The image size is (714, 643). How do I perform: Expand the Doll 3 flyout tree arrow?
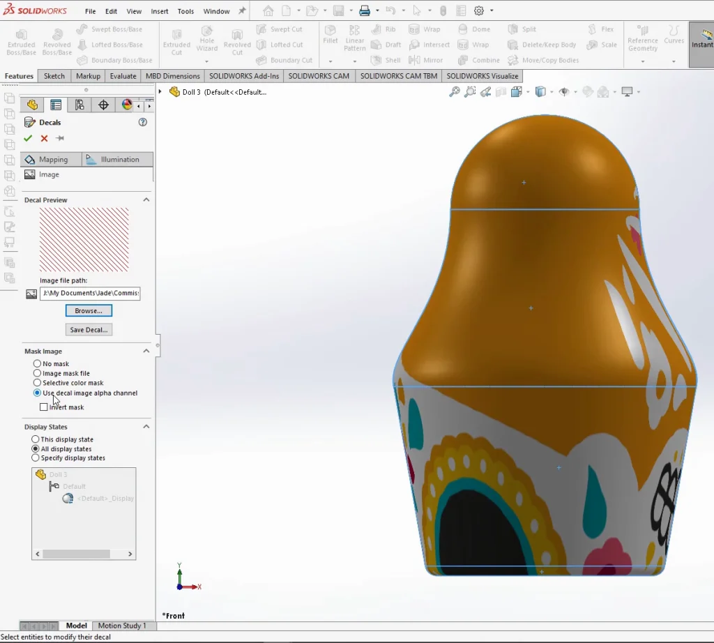click(x=160, y=92)
